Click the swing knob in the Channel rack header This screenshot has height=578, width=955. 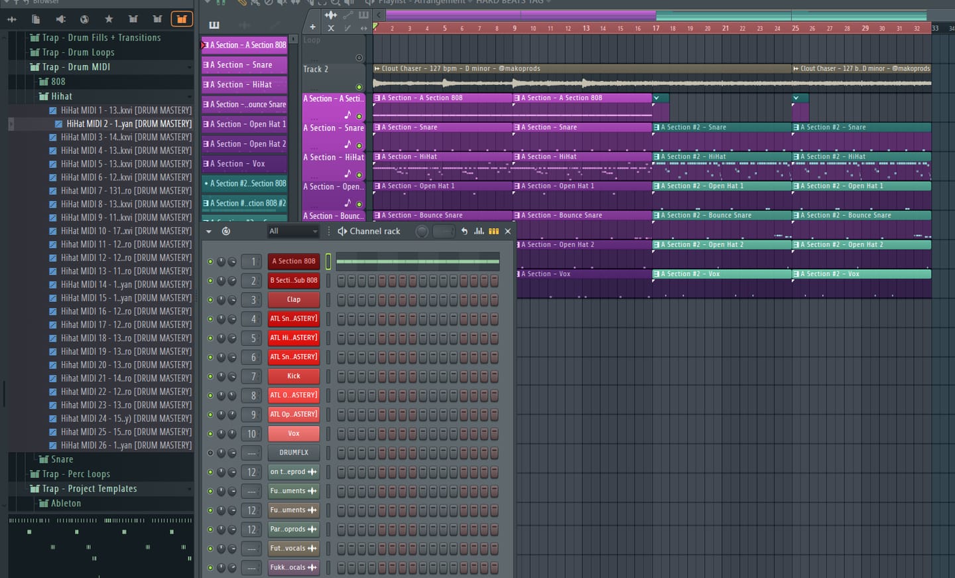coord(422,231)
